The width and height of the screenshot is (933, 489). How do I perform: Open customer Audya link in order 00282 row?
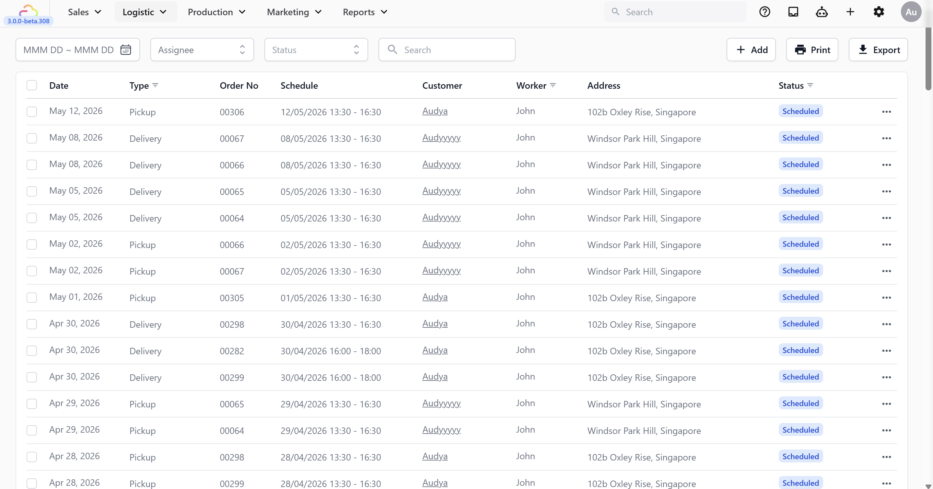click(x=435, y=350)
